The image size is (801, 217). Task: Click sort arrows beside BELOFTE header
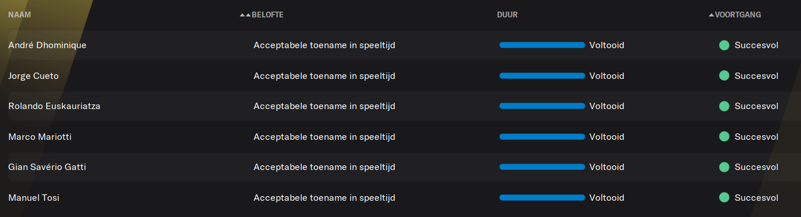245,15
